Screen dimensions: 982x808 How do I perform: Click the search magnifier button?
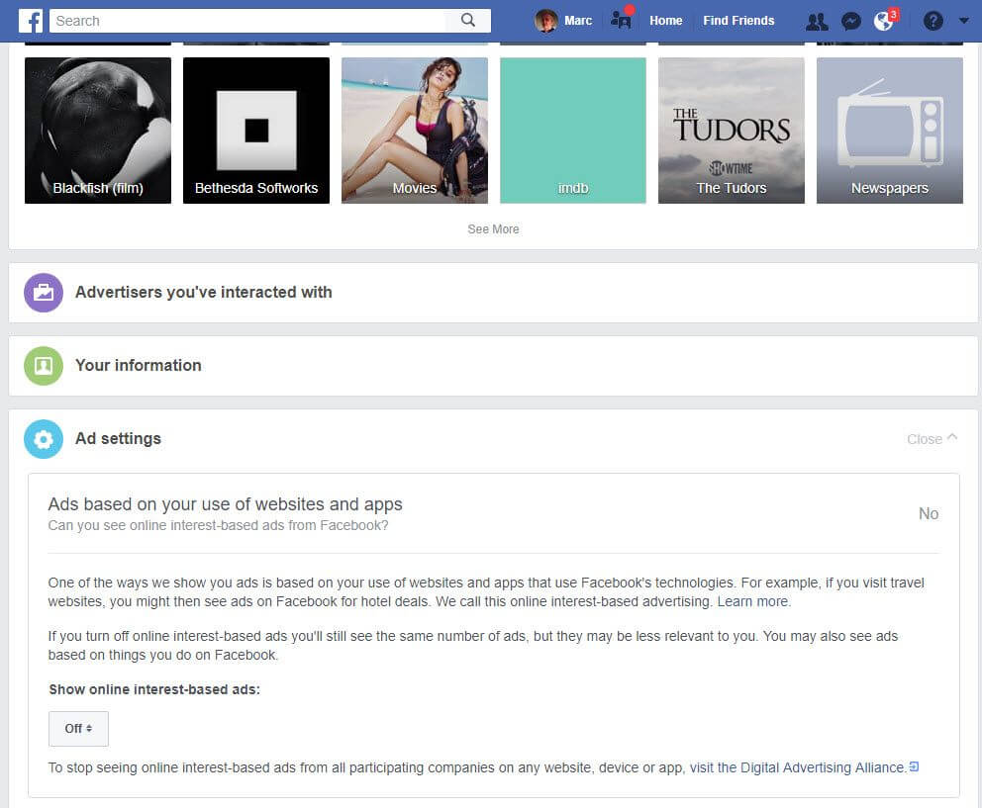click(x=468, y=20)
